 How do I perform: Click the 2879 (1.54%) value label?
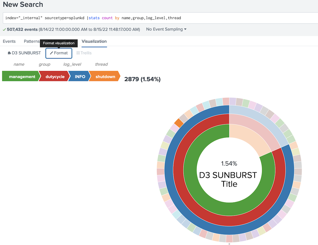(x=142, y=79)
